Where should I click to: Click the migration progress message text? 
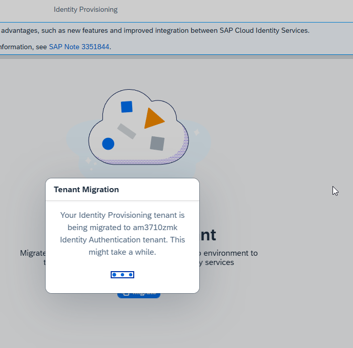122,233
